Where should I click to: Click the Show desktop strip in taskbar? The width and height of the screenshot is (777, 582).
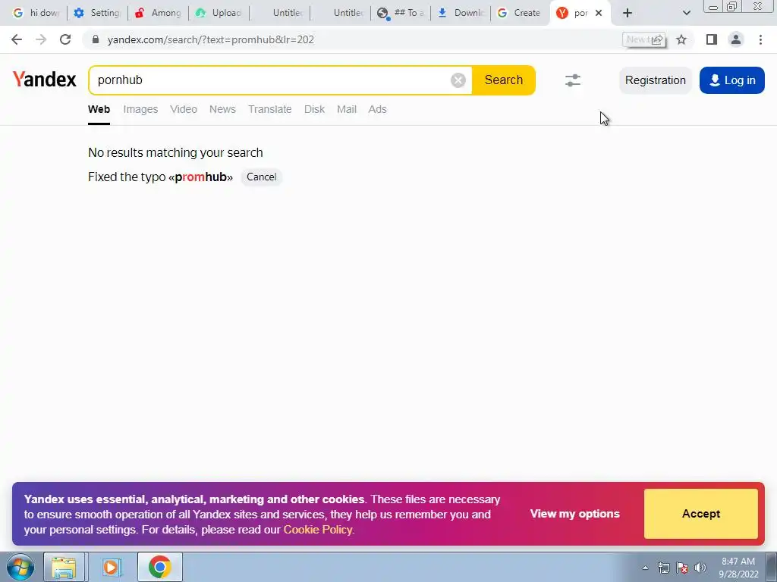pos(772,567)
